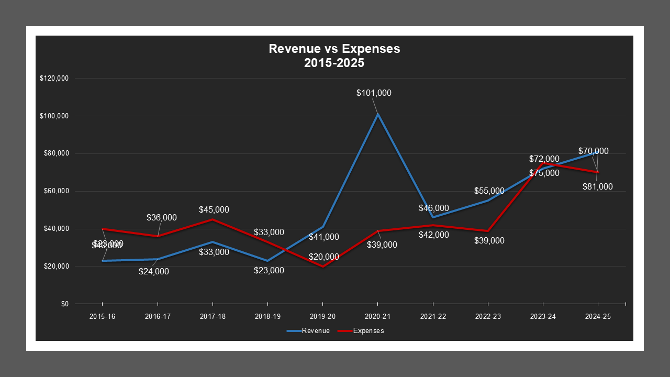This screenshot has height=377, width=670.
Task: Select the $120,000 vertical axis label
Action: [x=54, y=79]
